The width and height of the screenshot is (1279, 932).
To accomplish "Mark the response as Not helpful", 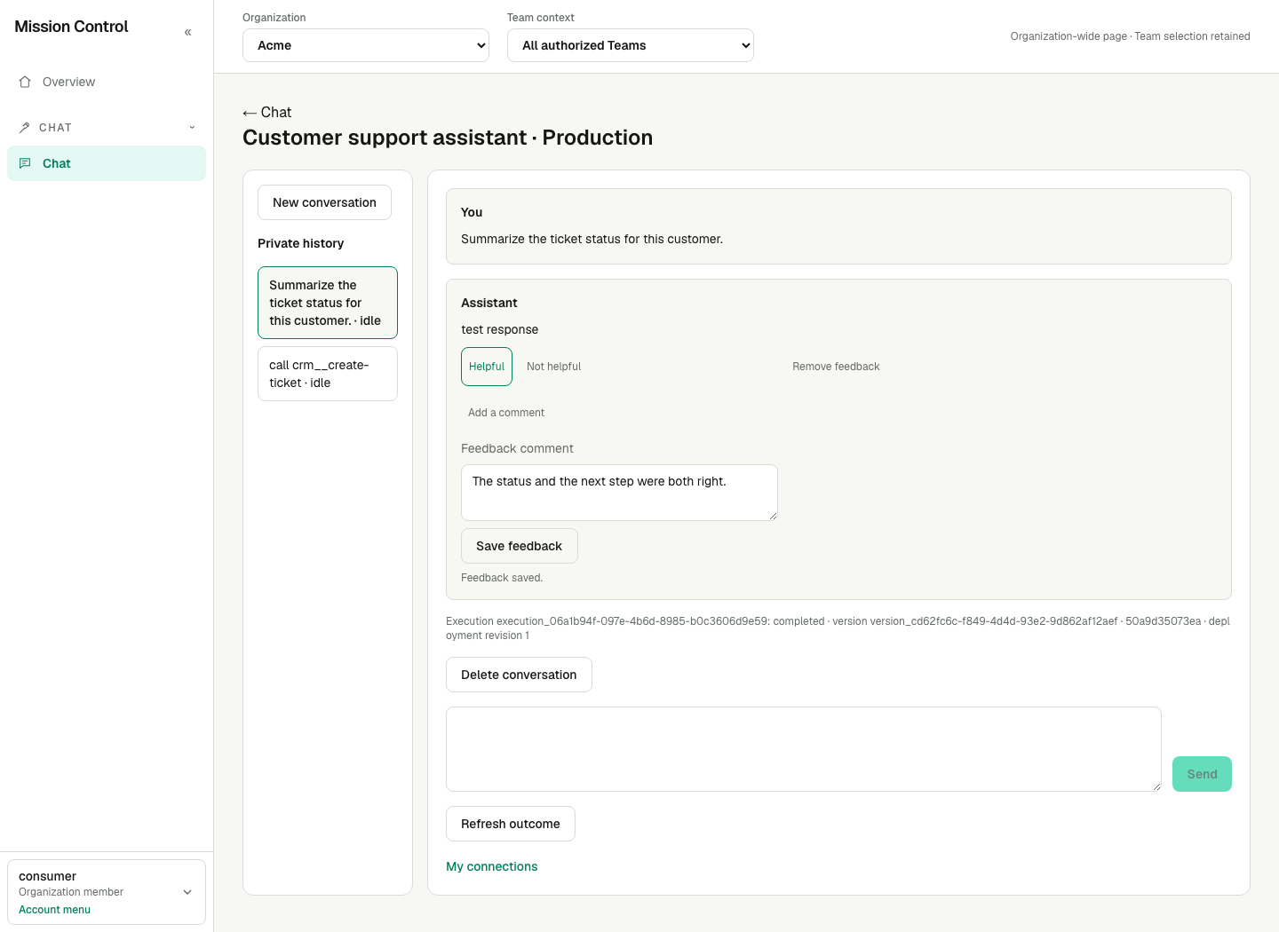I will coord(553,367).
